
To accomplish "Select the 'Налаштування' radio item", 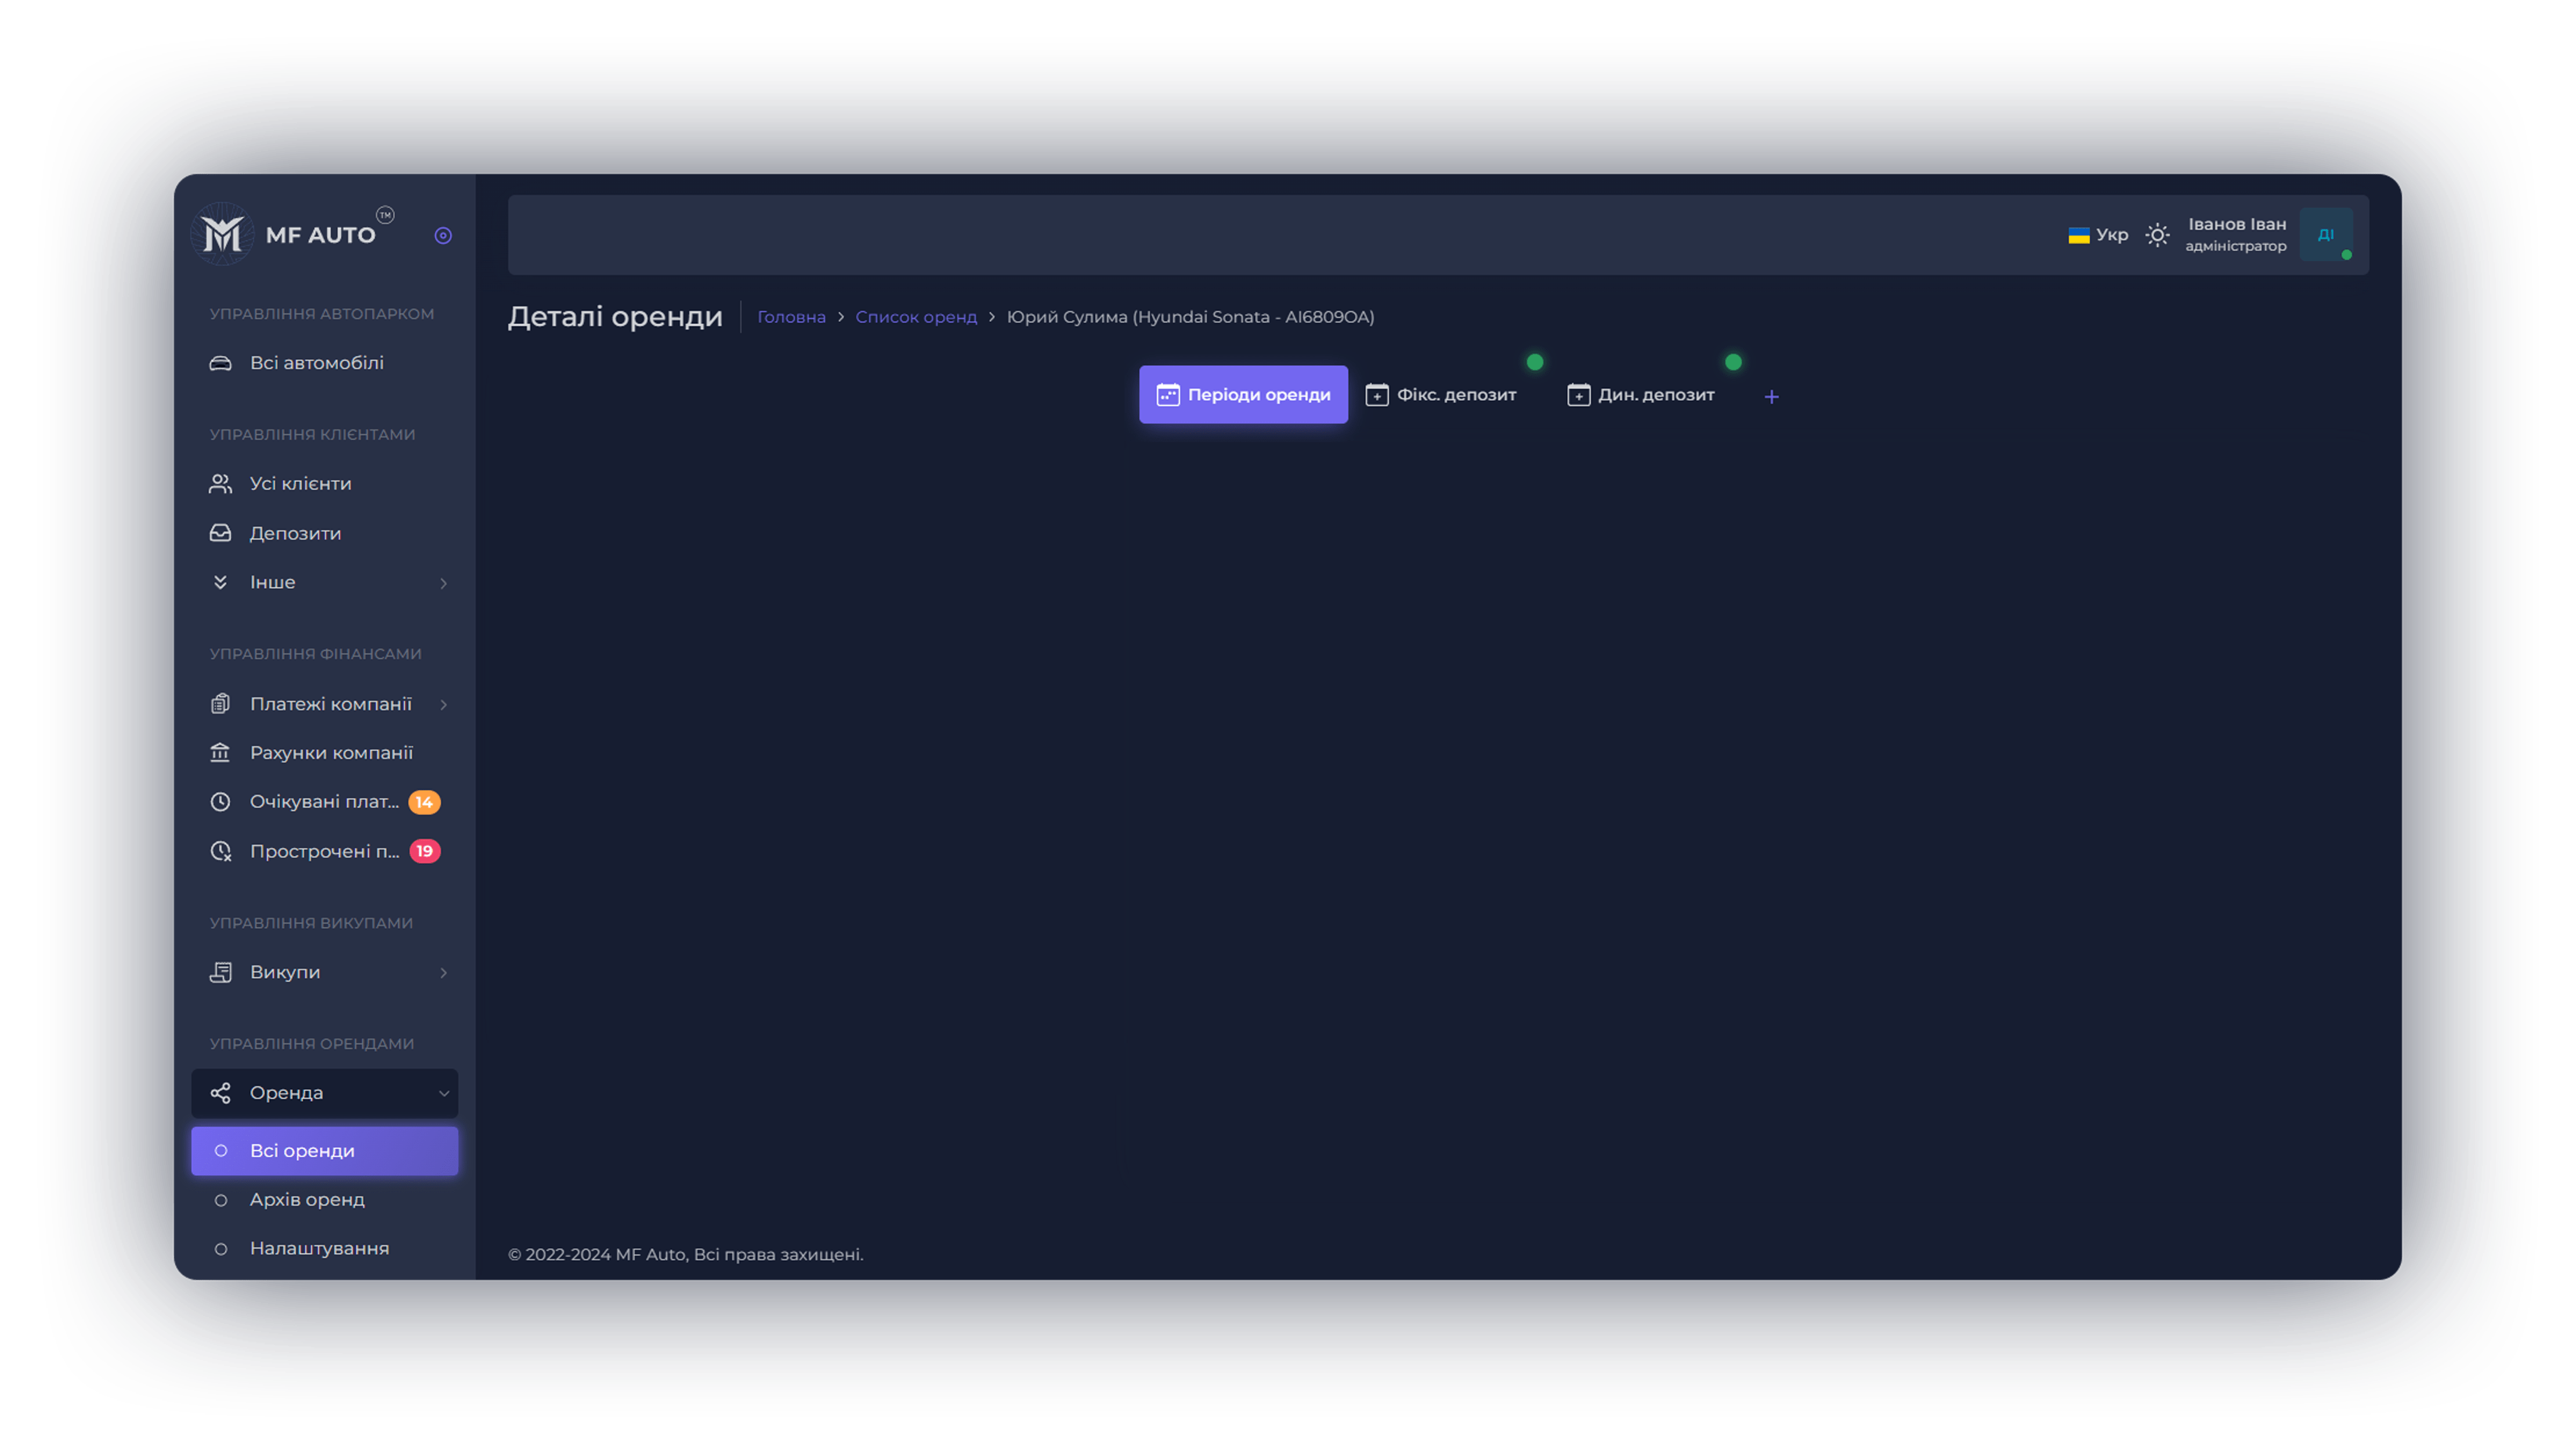I will coord(319,1247).
